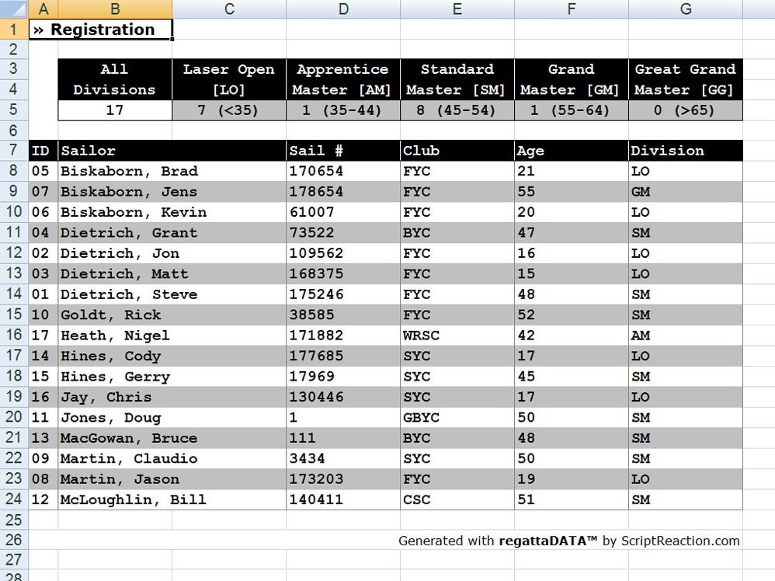Select sailor Biskaborn, Brad
Screen dimensions: 775x581
(172, 171)
